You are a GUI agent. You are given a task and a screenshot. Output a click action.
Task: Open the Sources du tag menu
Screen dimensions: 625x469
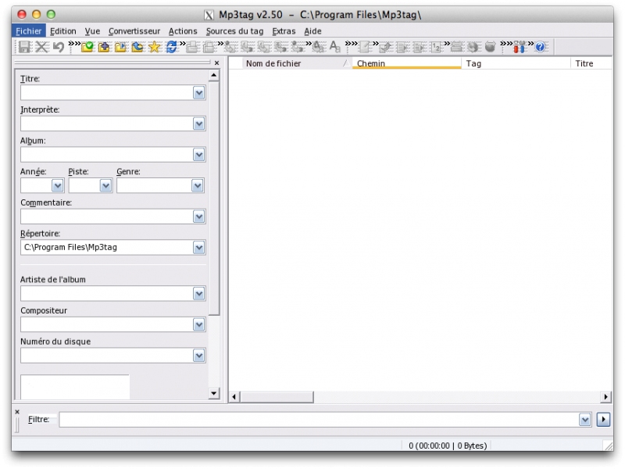pyautogui.click(x=234, y=31)
